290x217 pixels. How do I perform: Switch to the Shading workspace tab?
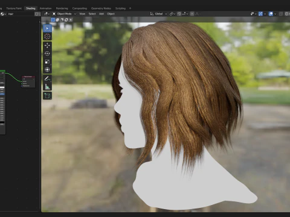click(x=31, y=8)
